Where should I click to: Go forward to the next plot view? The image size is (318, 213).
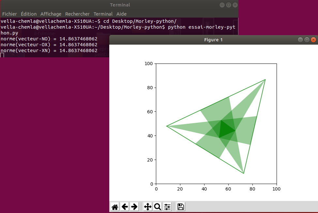134,207
